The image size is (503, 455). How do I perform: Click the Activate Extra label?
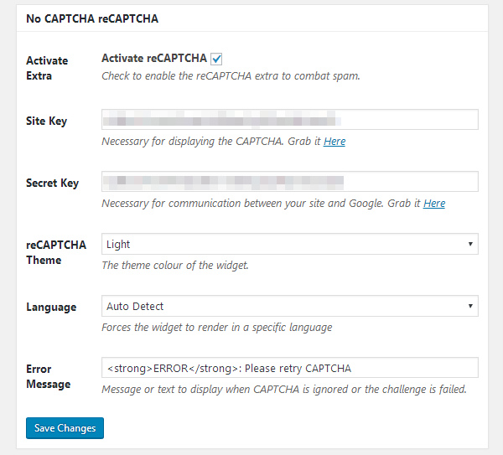47,68
